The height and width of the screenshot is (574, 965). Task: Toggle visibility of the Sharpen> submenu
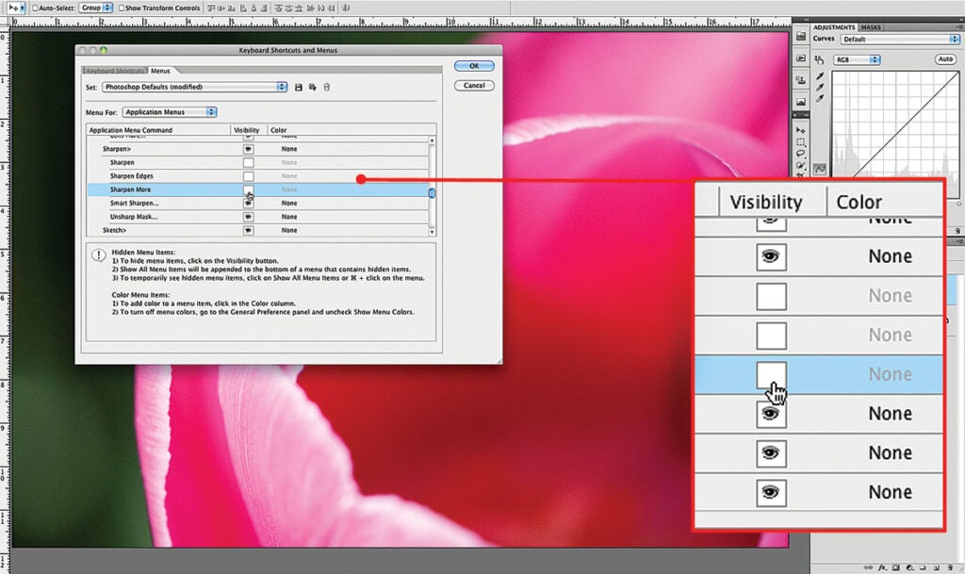(x=248, y=149)
